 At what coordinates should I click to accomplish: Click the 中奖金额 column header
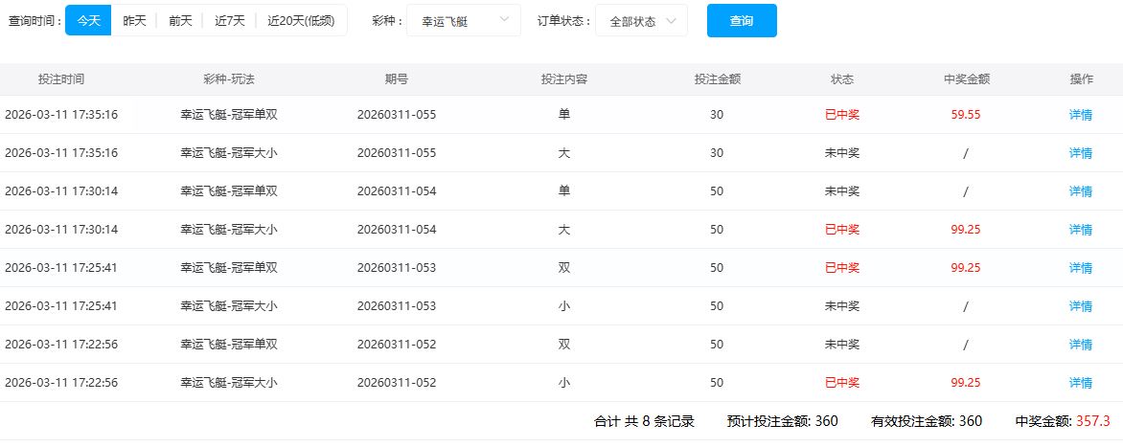(x=965, y=79)
